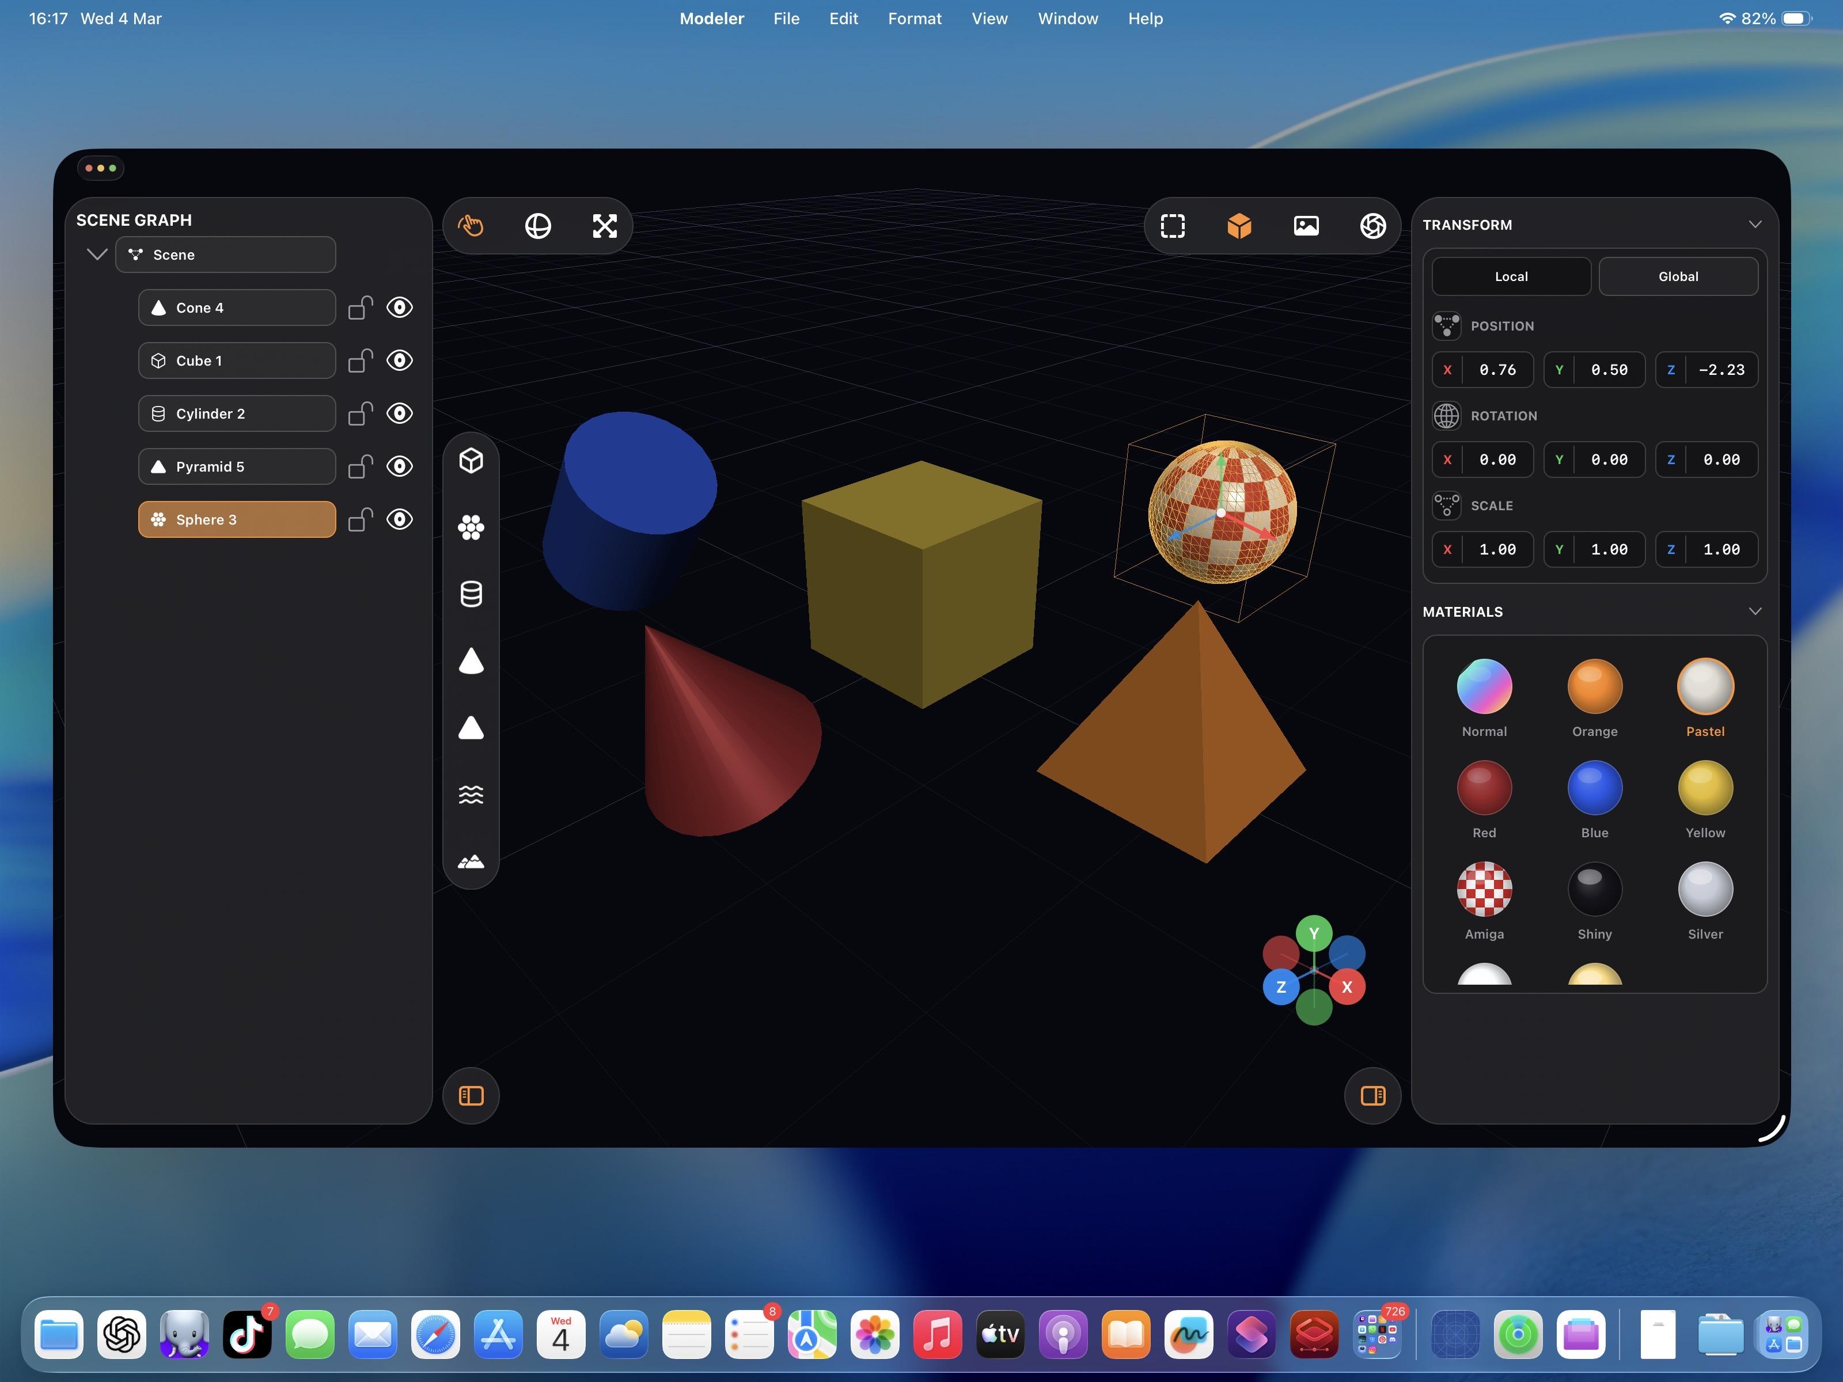Select the orbit globe tool
Viewport: 1843px width, 1382px height.
[x=539, y=226]
